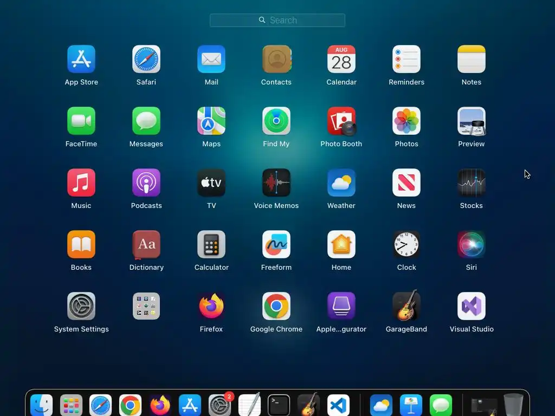The width and height of the screenshot is (555, 416).
Task: Open Chrome from the Dock
Action: [x=130, y=405]
